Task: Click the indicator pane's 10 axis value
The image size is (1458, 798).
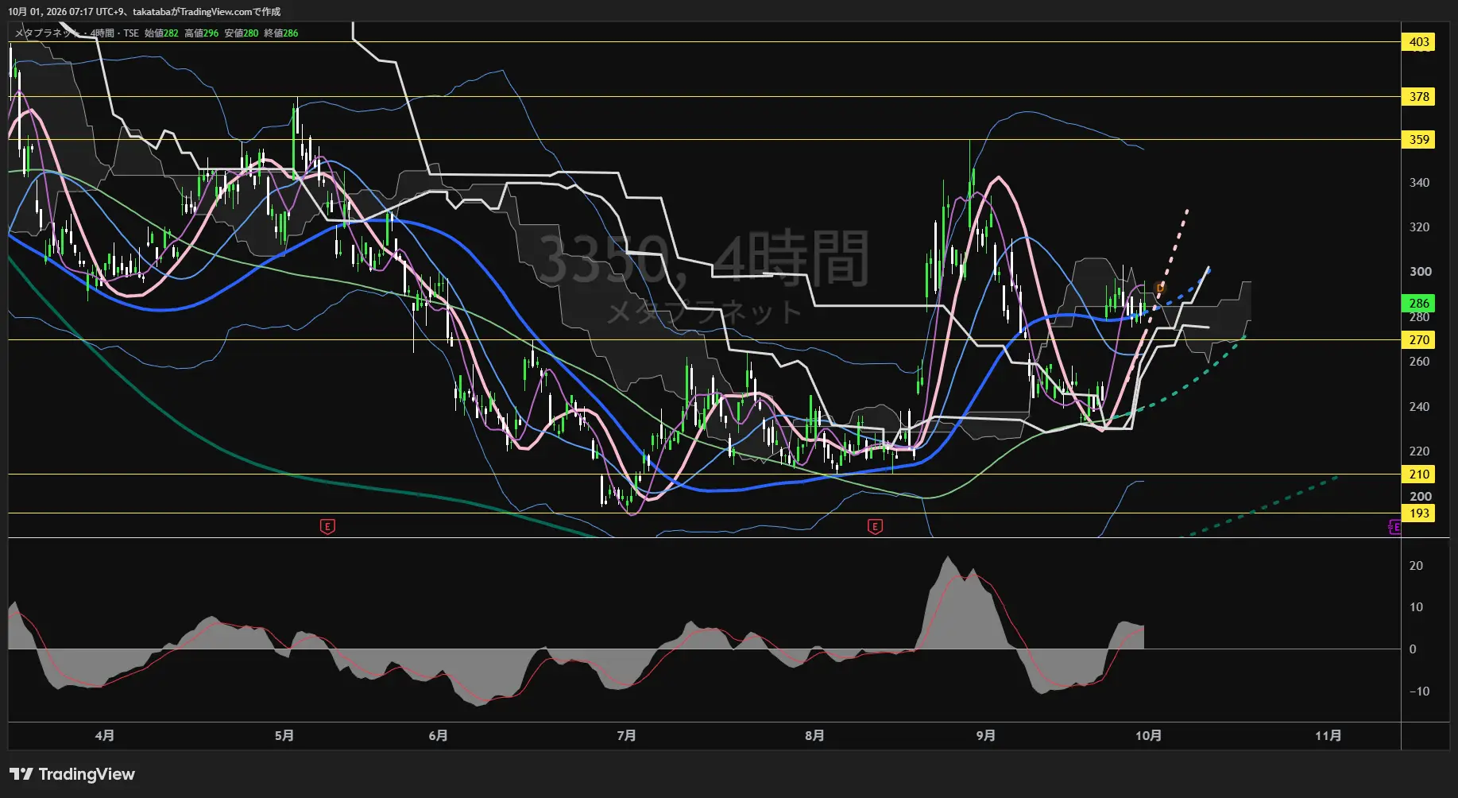Action: pos(1416,607)
